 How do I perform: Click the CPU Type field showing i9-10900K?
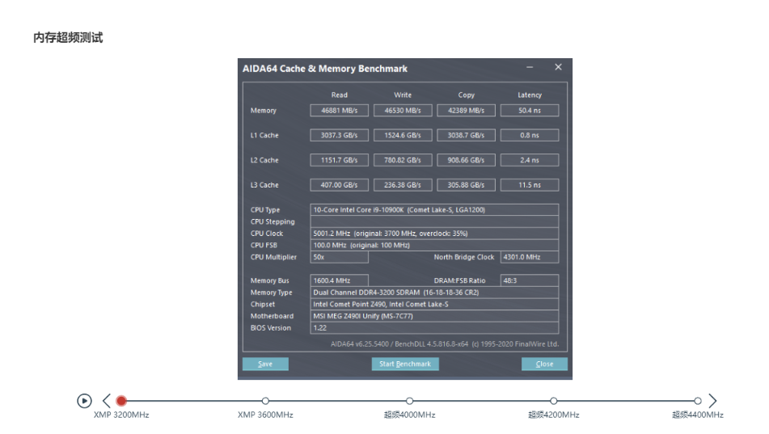click(434, 210)
